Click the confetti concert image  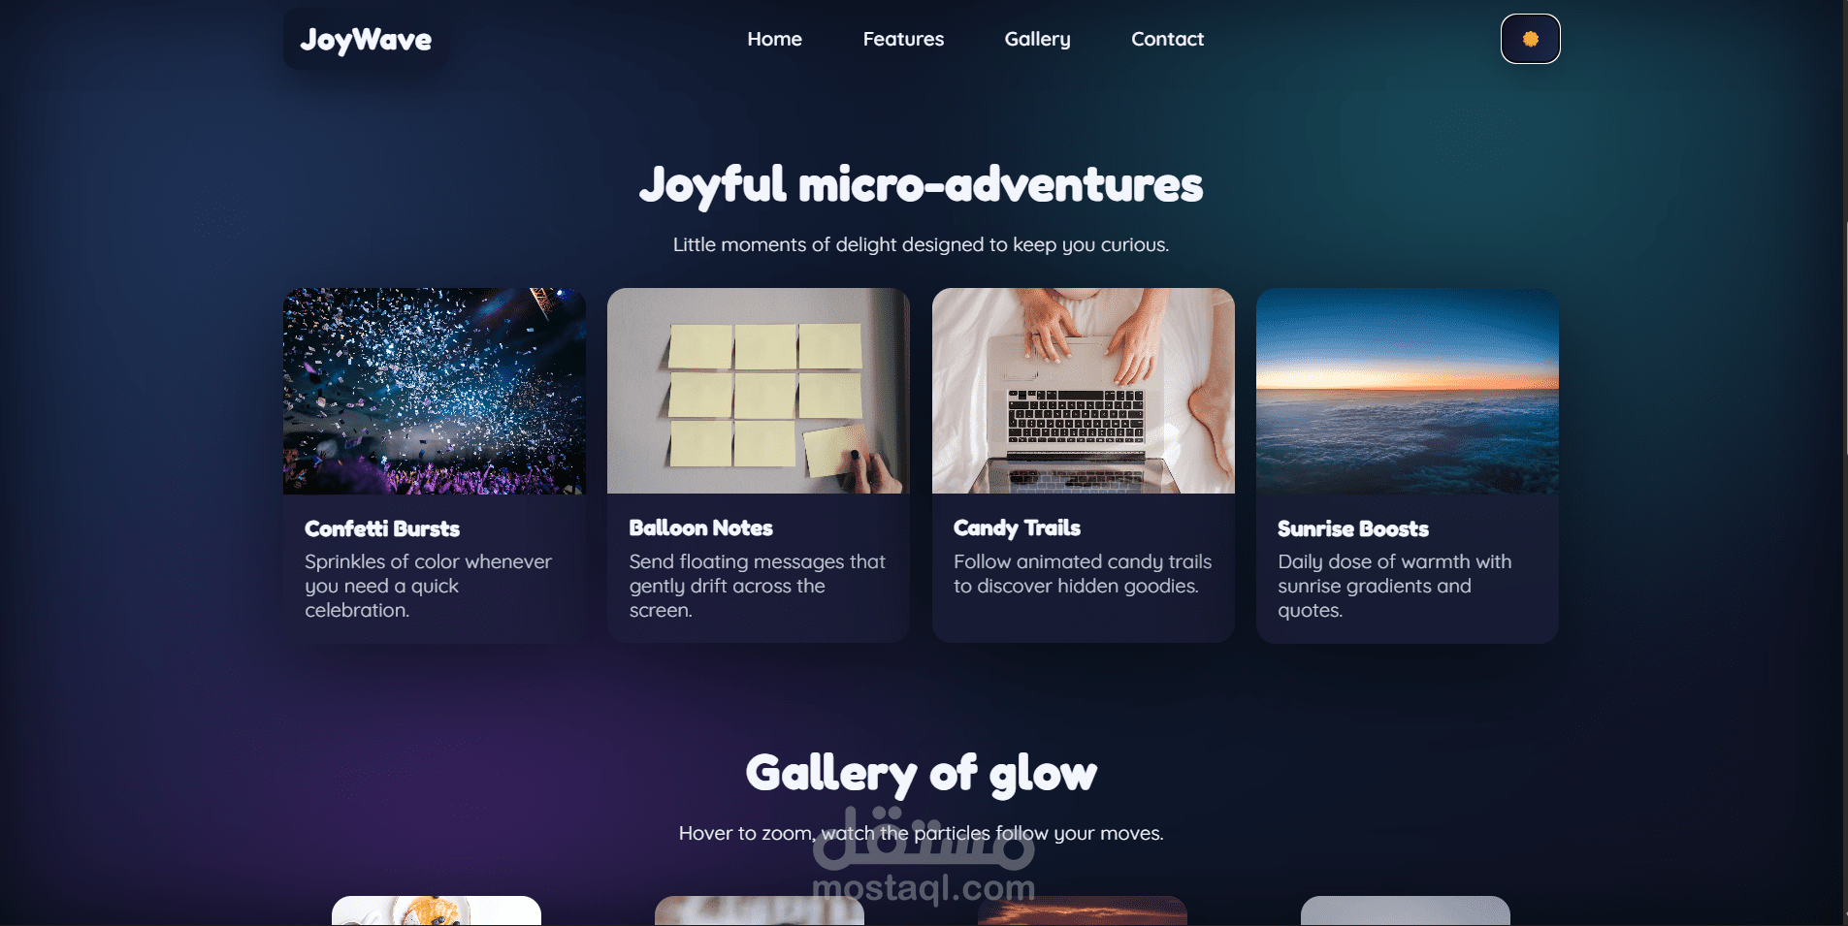(435, 391)
